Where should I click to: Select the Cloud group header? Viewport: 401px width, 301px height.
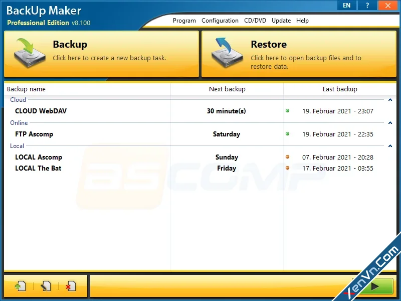[x=18, y=100]
